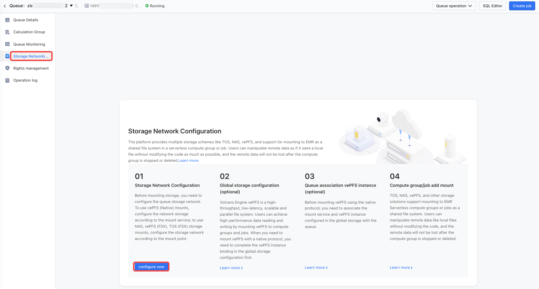Open the queue name dropdown triangle
539x289 pixels.
coord(71,5)
